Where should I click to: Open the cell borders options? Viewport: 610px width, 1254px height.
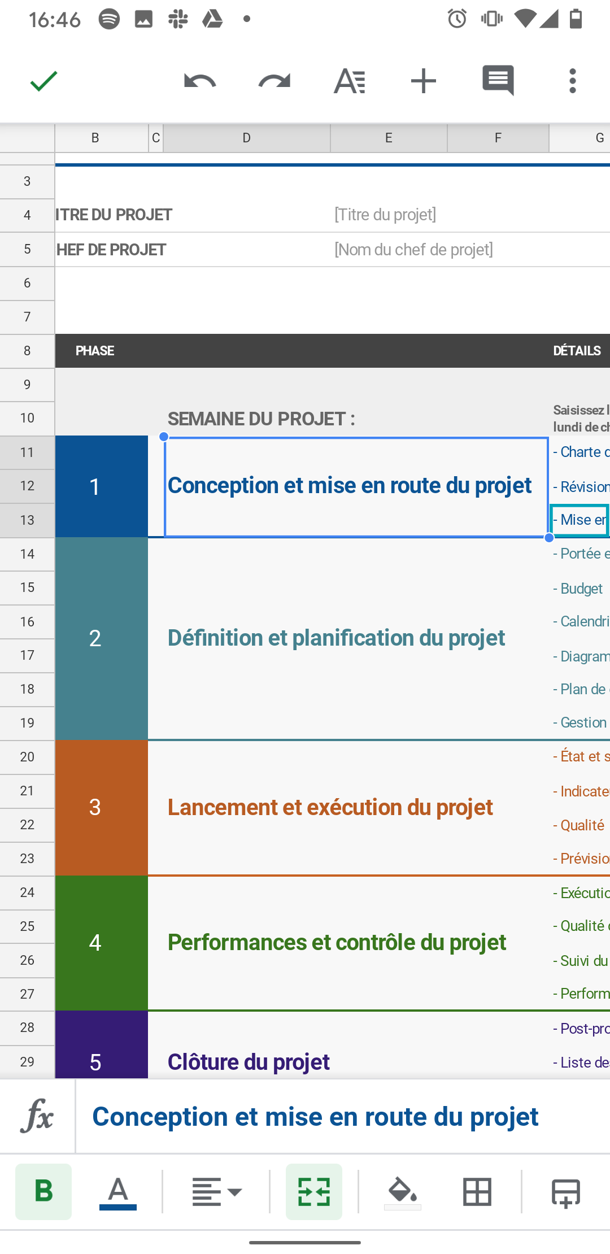tap(477, 1192)
